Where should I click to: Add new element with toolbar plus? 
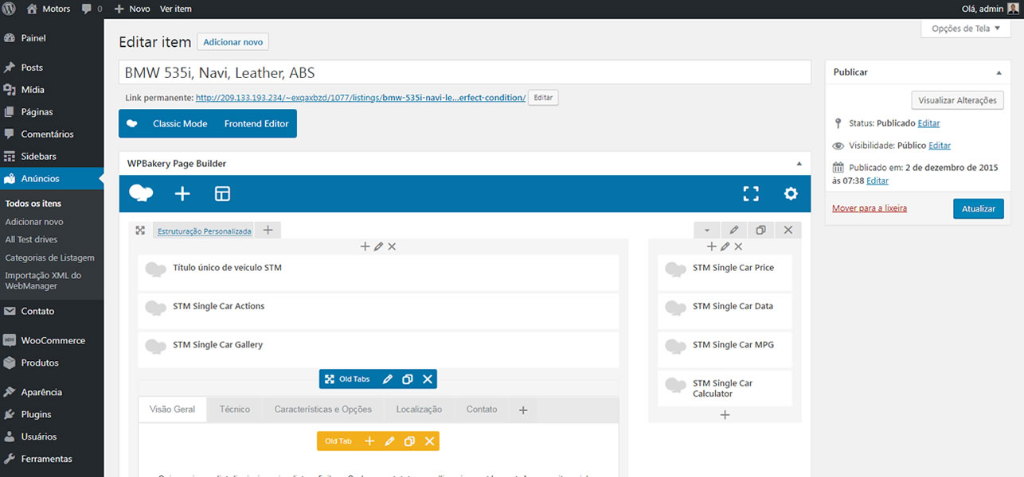coord(182,193)
